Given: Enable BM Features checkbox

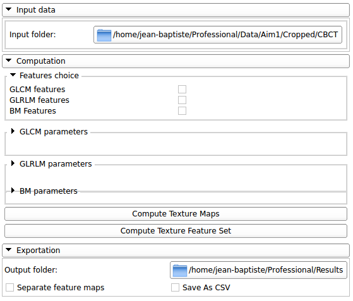Looking at the screenshot, I should pos(182,111).
